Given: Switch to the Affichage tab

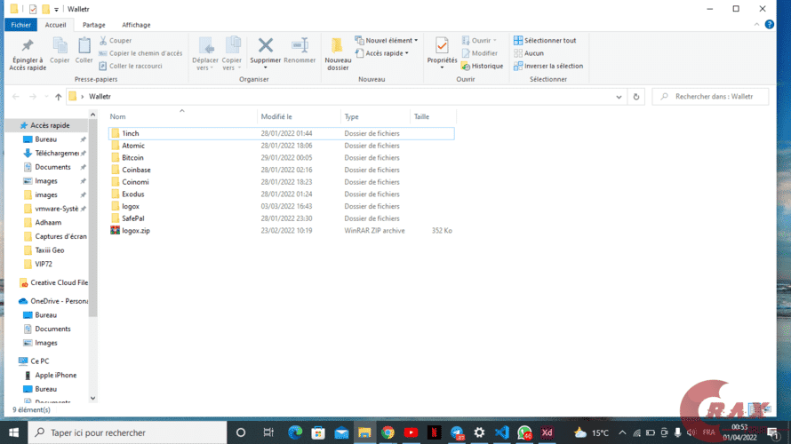Looking at the screenshot, I should 136,25.
